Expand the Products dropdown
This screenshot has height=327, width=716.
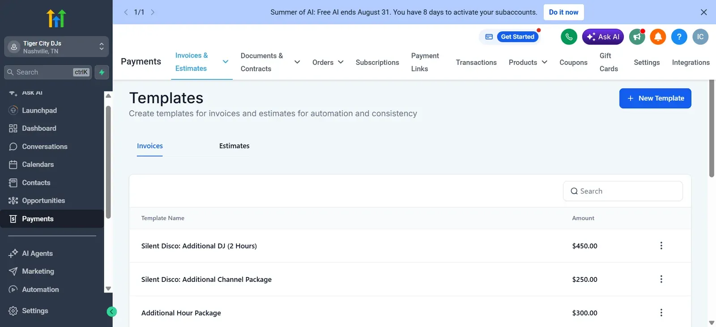(528, 62)
